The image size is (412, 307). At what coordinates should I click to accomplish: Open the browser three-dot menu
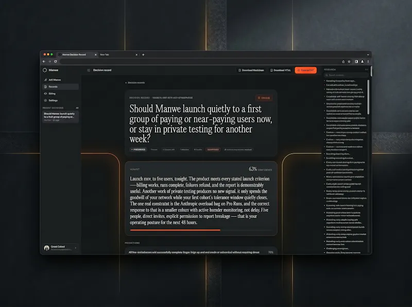point(368,61)
